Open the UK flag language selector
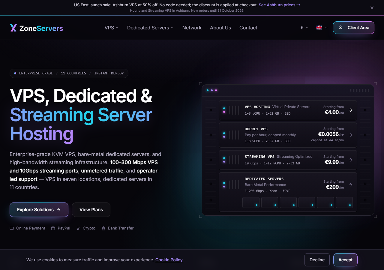 pyautogui.click(x=322, y=28)
